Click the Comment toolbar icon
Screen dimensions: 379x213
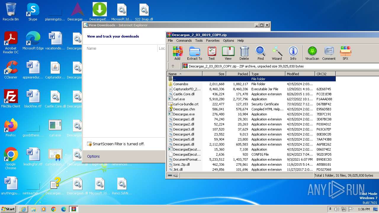click(329, 53)
